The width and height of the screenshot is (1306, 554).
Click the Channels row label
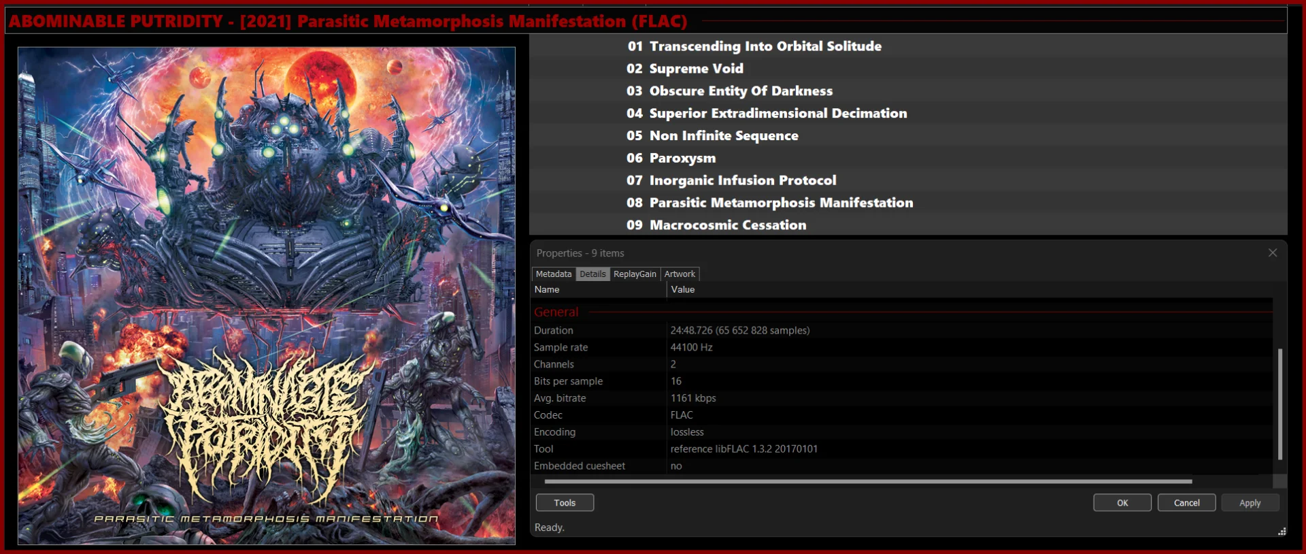tap(554, 364)
